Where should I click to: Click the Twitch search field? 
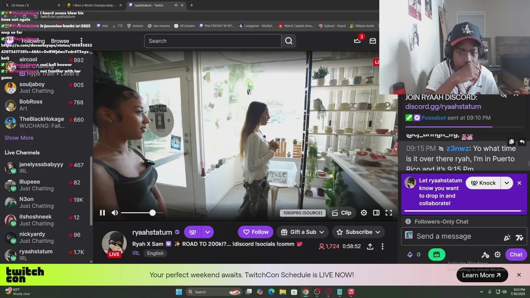click(x=213, y=41)
